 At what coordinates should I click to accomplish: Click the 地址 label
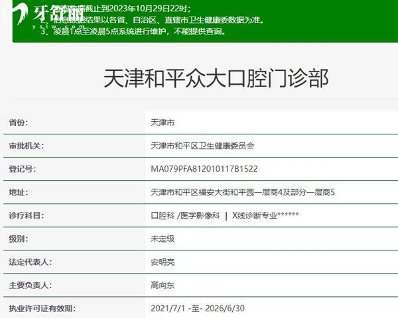[x=19, y=192]
